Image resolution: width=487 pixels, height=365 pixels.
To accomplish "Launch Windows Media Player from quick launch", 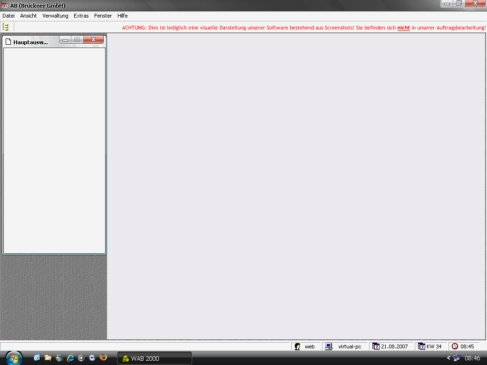I will click(92, 358).
